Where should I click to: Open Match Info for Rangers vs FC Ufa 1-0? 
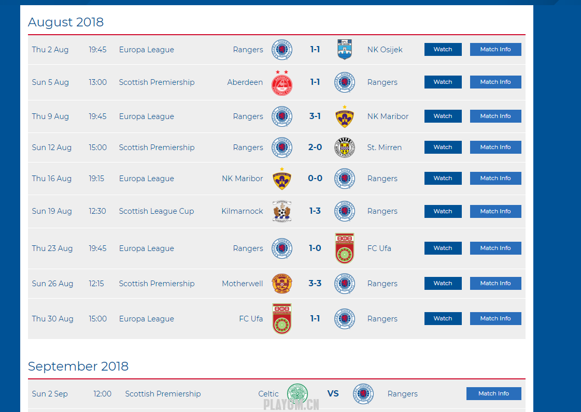(495, 248)
